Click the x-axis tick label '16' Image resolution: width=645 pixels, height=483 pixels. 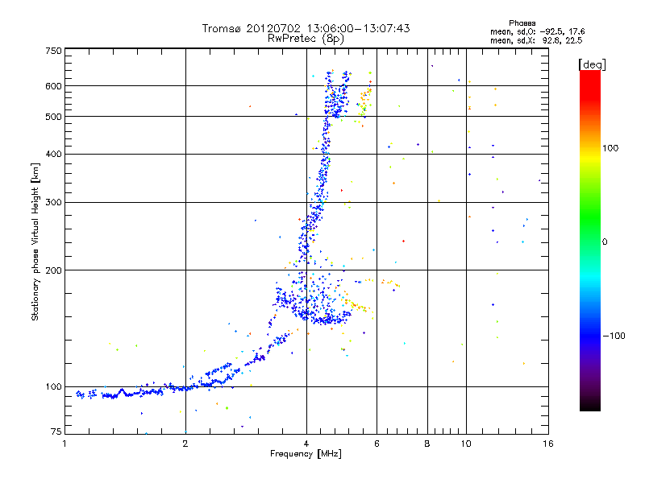pos(548,444)
